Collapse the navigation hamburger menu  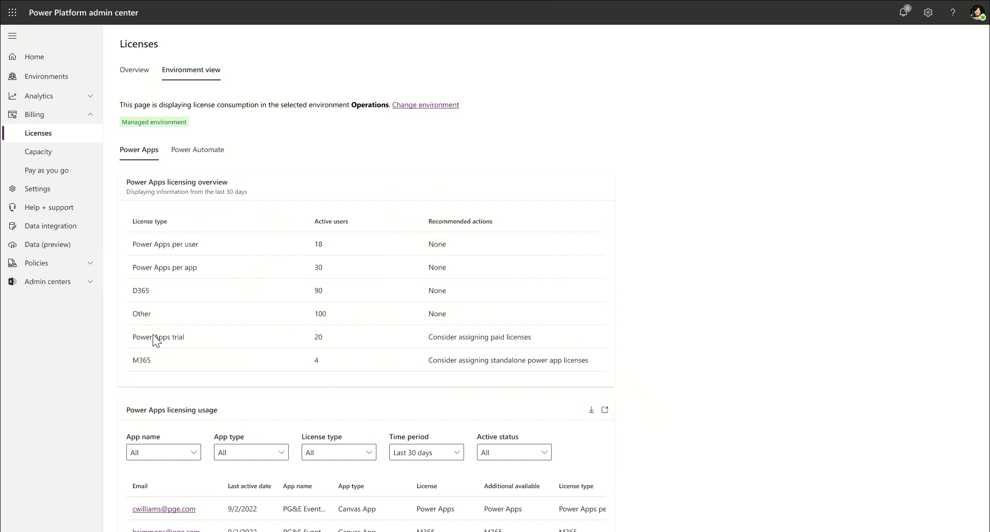(x=12, y=36)
